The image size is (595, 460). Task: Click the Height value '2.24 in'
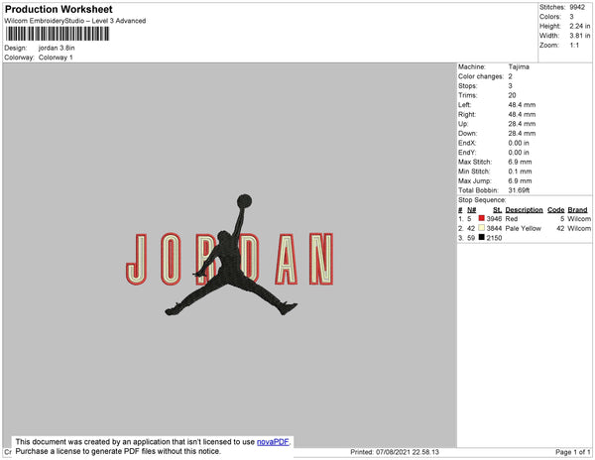click(580, 26)
